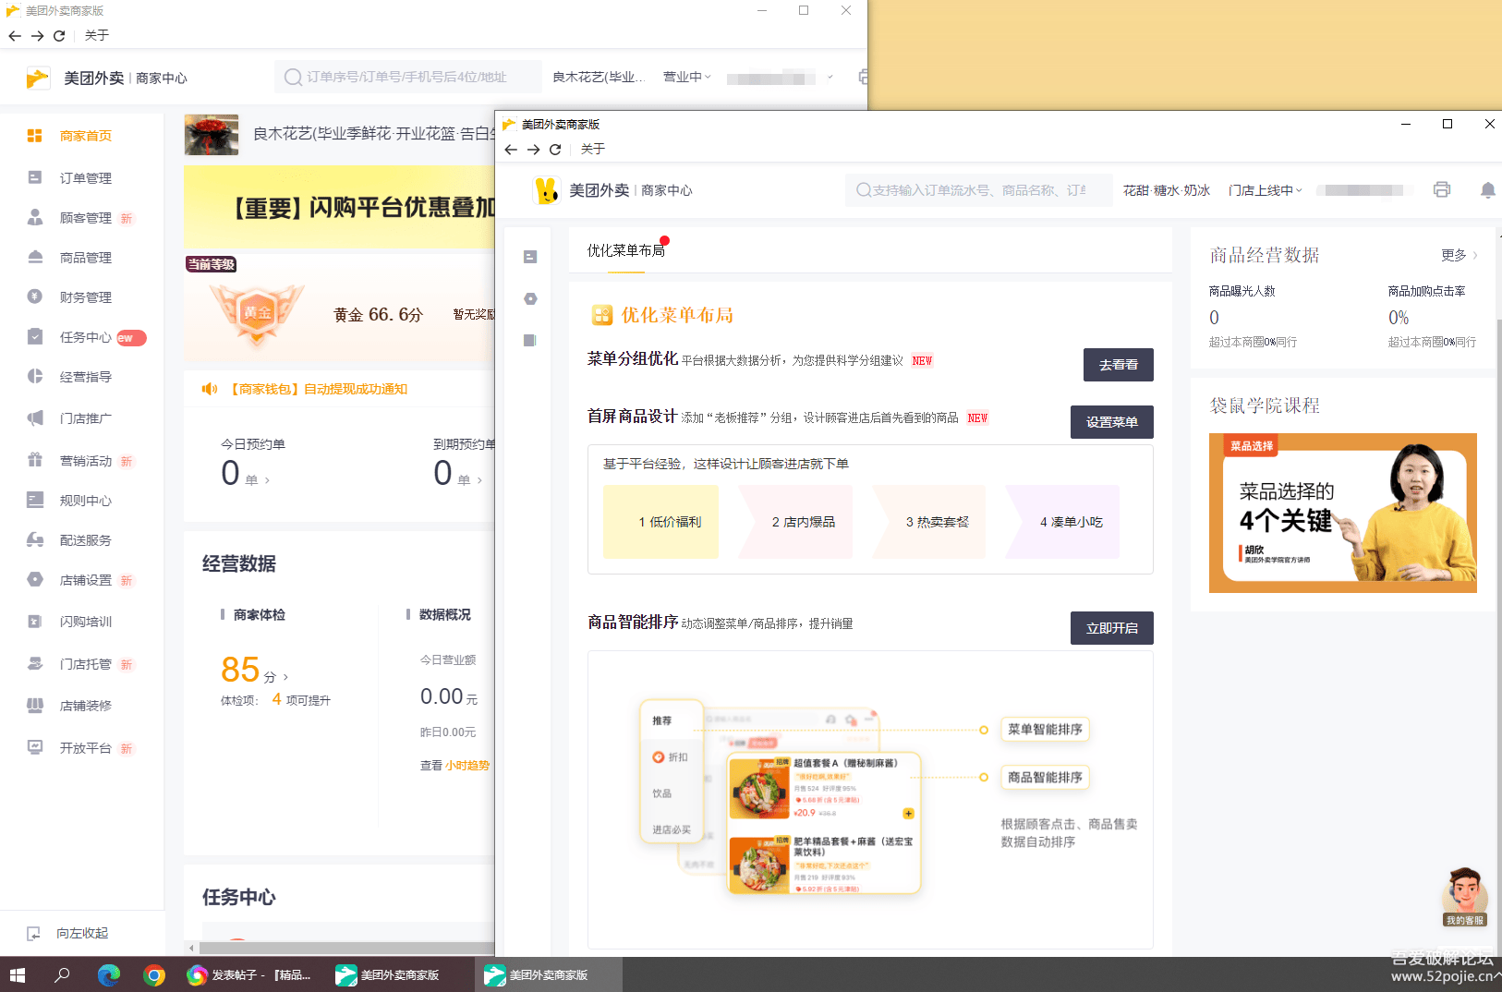Open 顾客管理 in back window sidebar
The image size is (1502, 992).
point(85,217)
